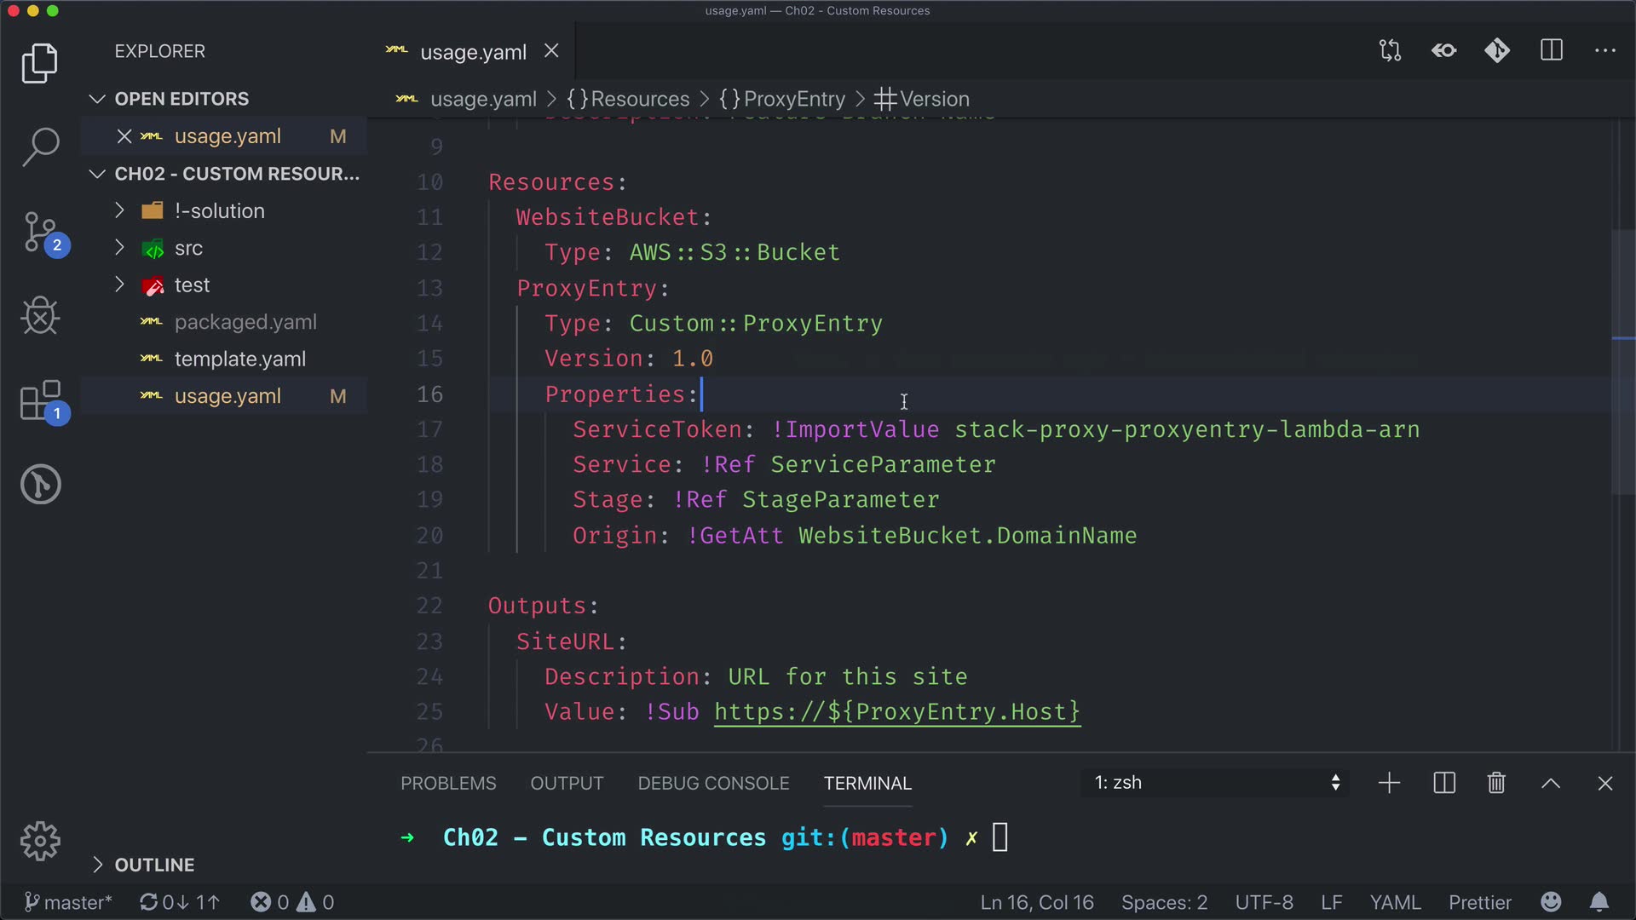Image resolution: width=1636 pixels, height=920 pixels.
Task: Expand the OUTLINE section
Action: click(154, 865)
